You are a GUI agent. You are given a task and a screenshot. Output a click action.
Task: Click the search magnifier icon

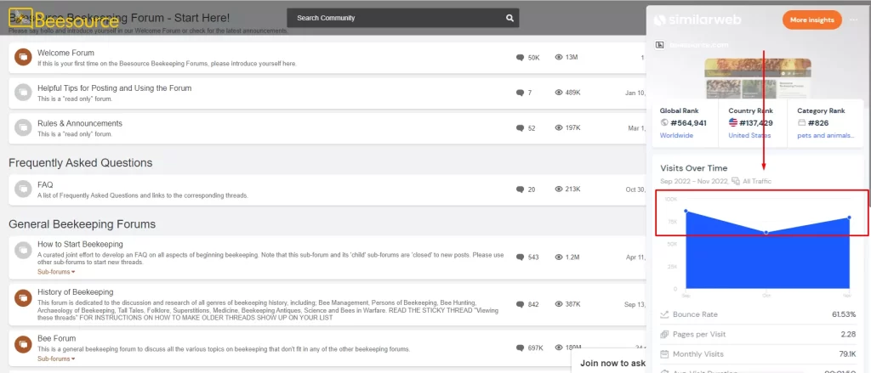click(x=510, y=18)
